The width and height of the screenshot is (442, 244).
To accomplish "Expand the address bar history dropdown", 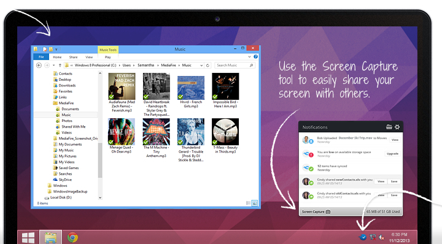I will tap(201, 66).
